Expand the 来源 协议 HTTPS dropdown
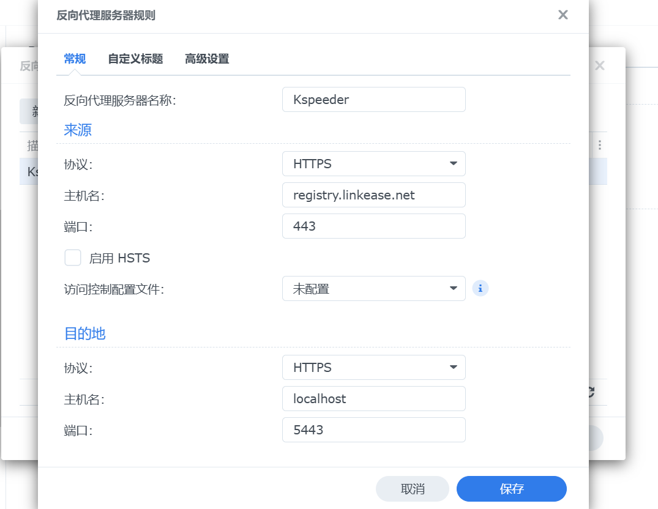 coord(373,164)
